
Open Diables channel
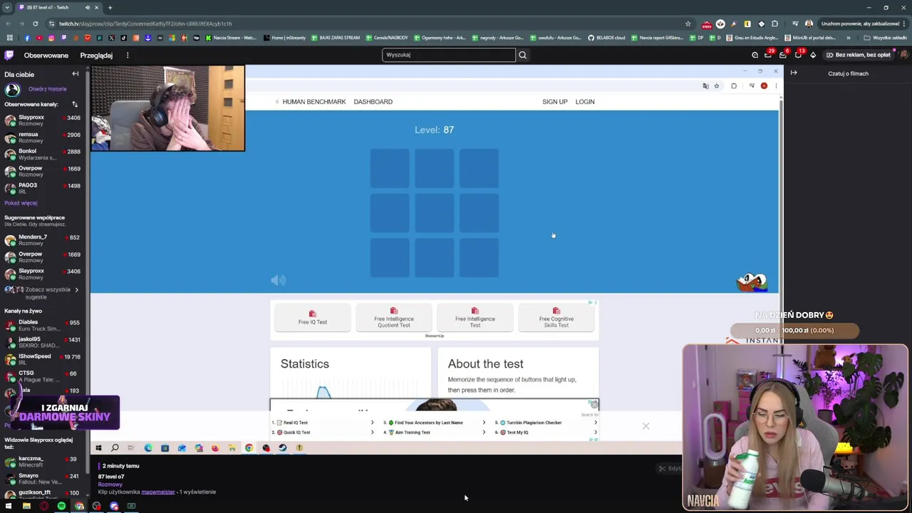(43, 326)
